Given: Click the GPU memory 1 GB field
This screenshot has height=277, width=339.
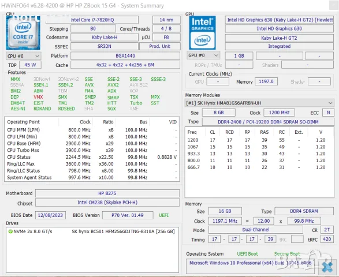Looking at the screenshot, I should [239, 56].
